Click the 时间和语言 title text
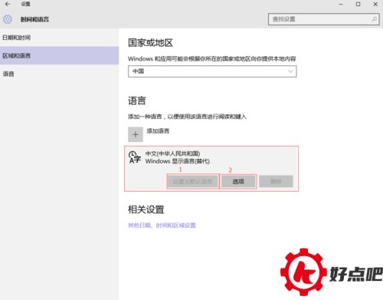 point(34,19)
